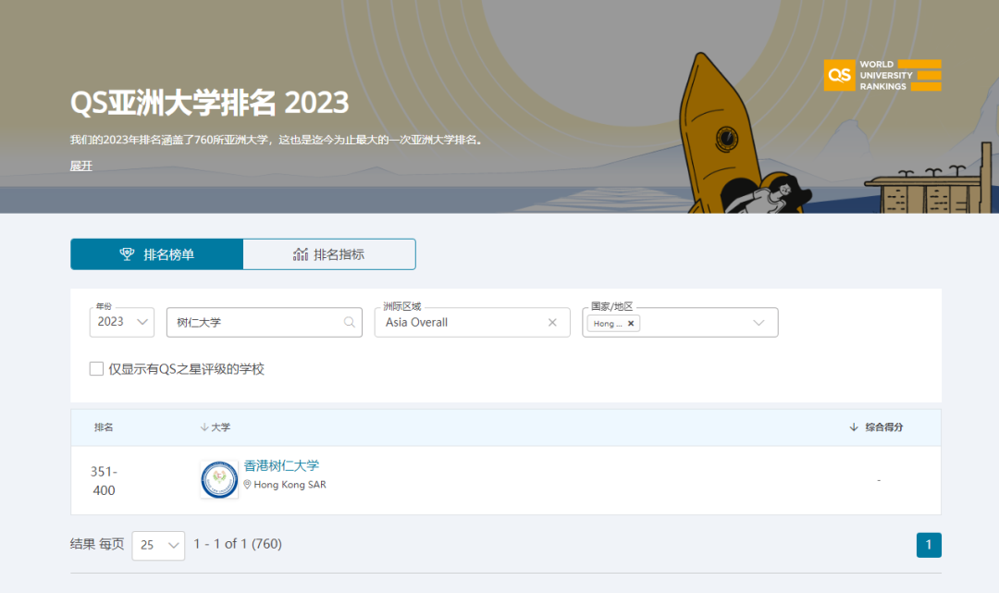Click the X to clear Asia Overall selection
Image resolution: width=999 pixels, height=593 pixels.
pyautogui.click(x=551, y=322)
